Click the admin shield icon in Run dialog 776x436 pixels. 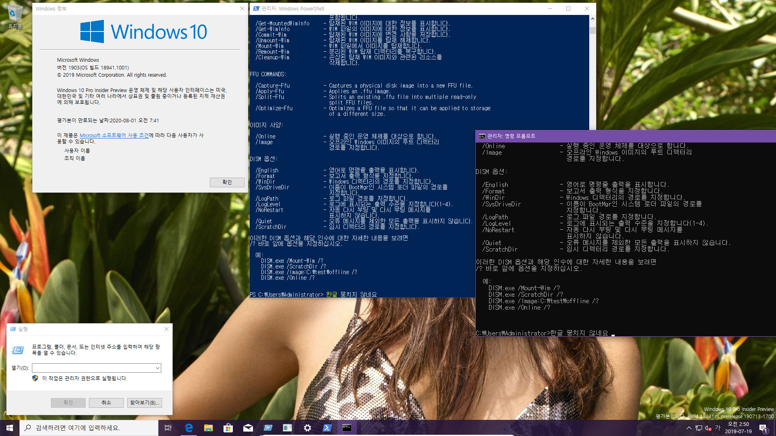(x=35, y=378)
